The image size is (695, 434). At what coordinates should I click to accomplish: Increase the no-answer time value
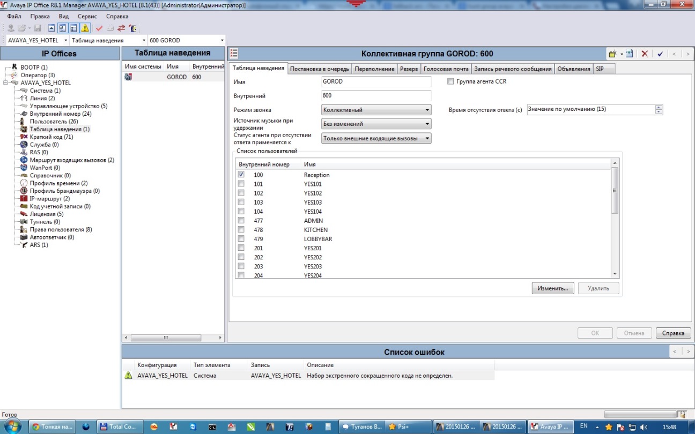(x=659, y=107)
